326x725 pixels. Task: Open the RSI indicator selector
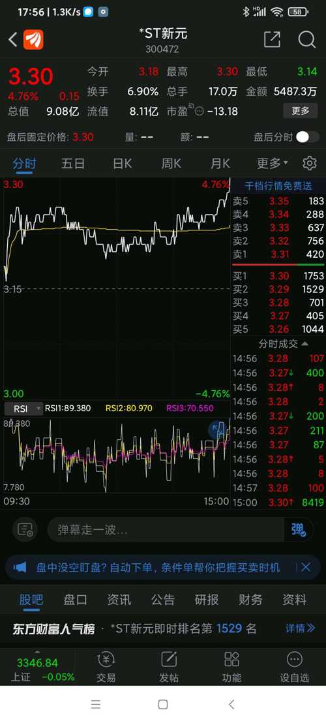click(x=23, y=409)
